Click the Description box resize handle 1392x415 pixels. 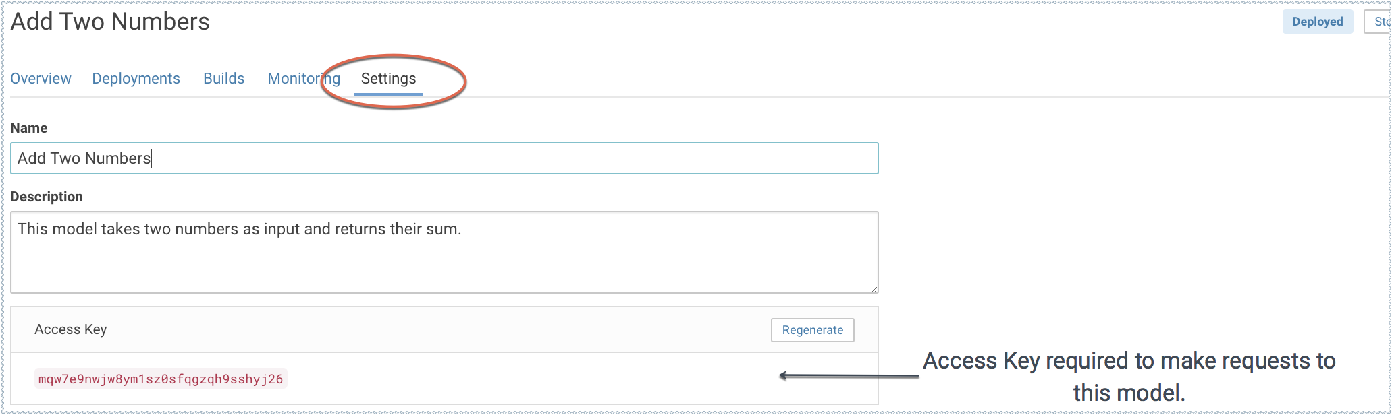tap(874, 289)
